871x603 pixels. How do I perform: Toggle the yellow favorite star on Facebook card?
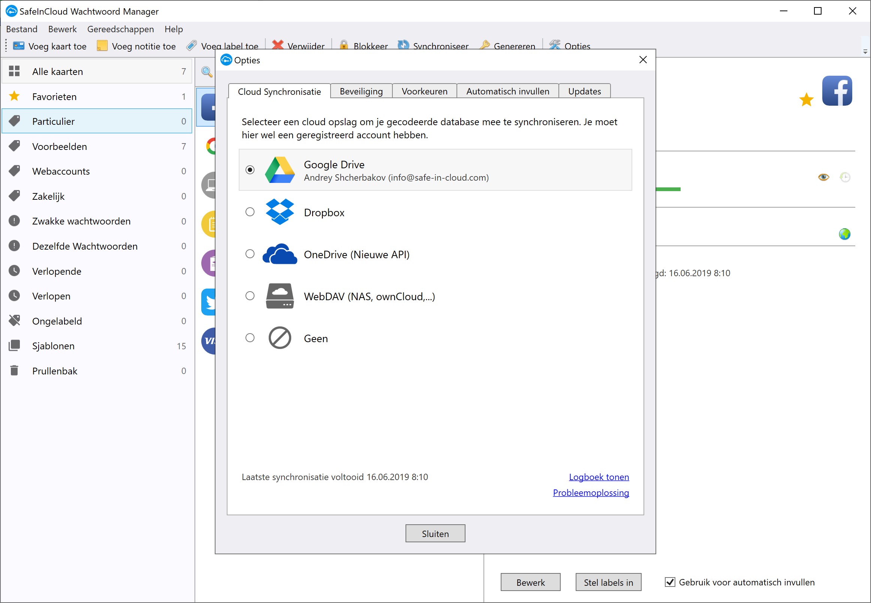click(x=807, y=99)
